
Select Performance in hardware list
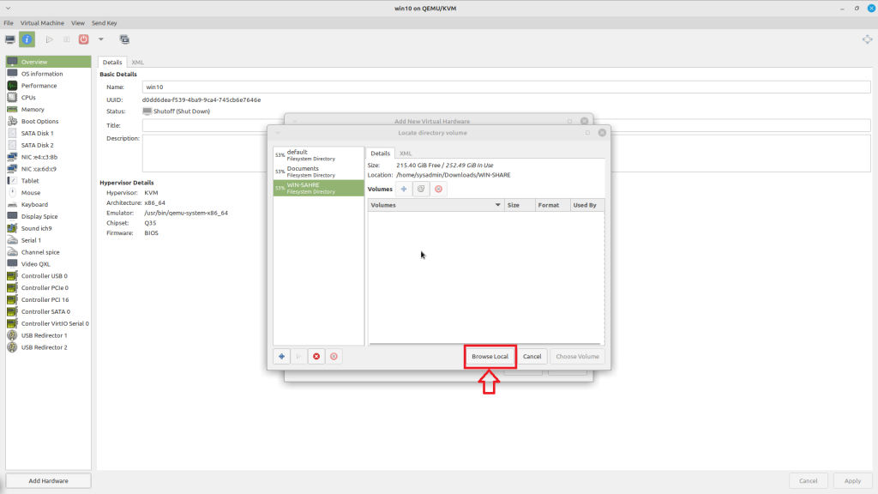(48, 86)
